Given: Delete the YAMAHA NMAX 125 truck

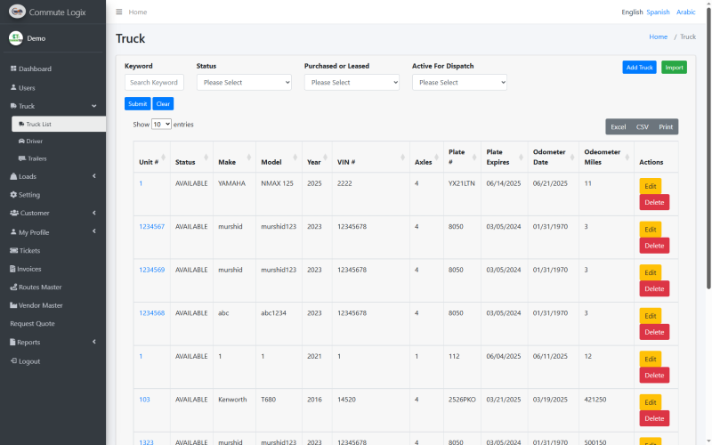Looking at the screenshot, I should coord(654,203).
